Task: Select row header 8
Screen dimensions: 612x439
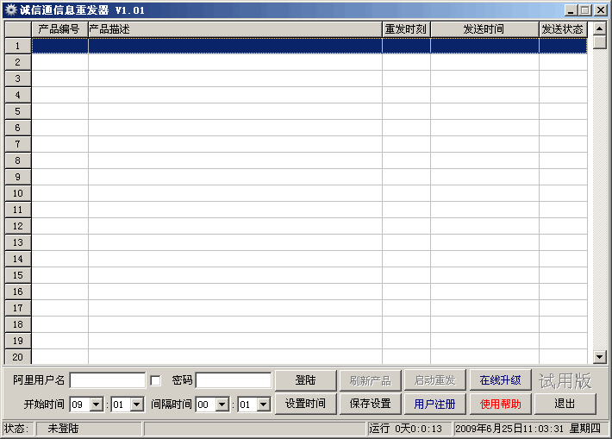Action: click(18, 160)
